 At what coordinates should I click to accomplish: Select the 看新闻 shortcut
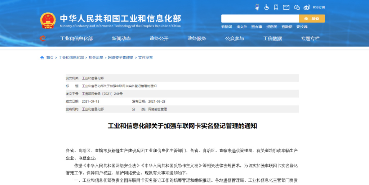[x=226, y=27]
